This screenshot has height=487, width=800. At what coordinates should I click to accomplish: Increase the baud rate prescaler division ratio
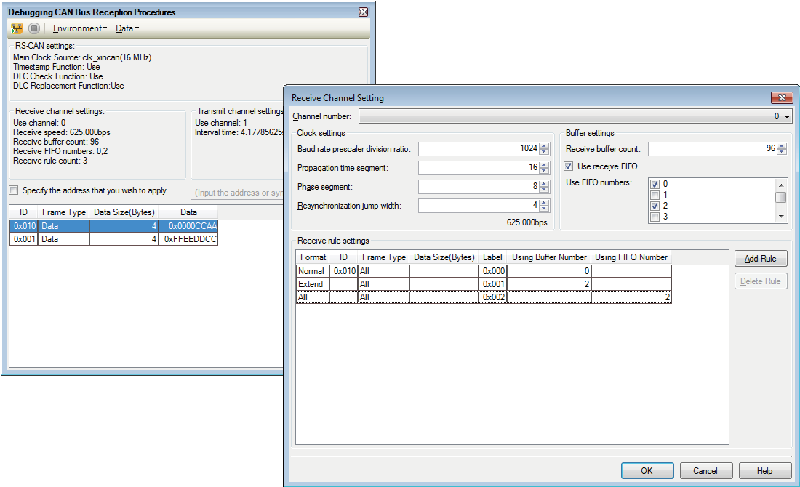point(544,146)
